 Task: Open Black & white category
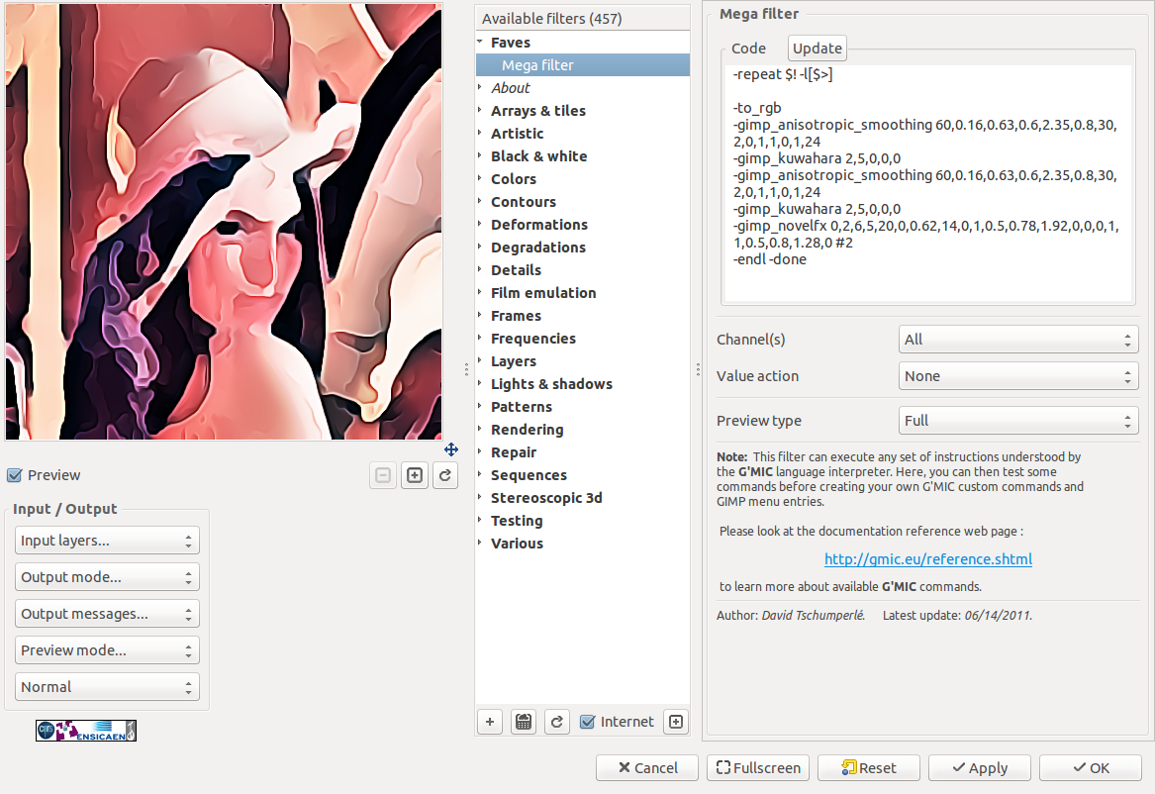[x=583, y=156]
